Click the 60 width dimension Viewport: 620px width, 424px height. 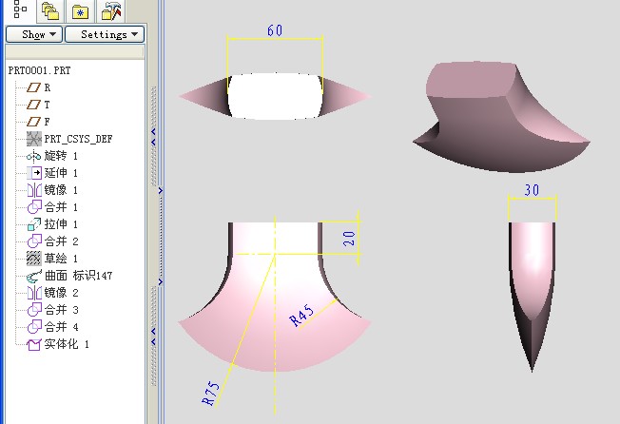(x=275, y=30)
